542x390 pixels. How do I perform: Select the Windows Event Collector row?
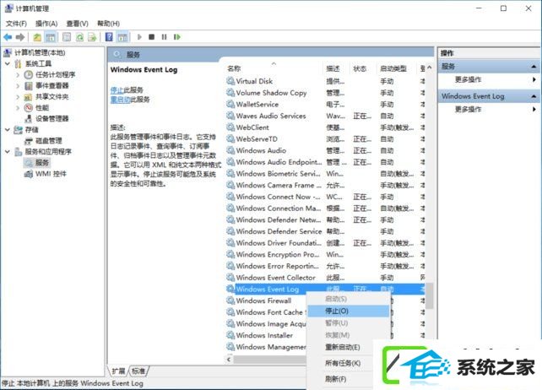coord(325,278)
